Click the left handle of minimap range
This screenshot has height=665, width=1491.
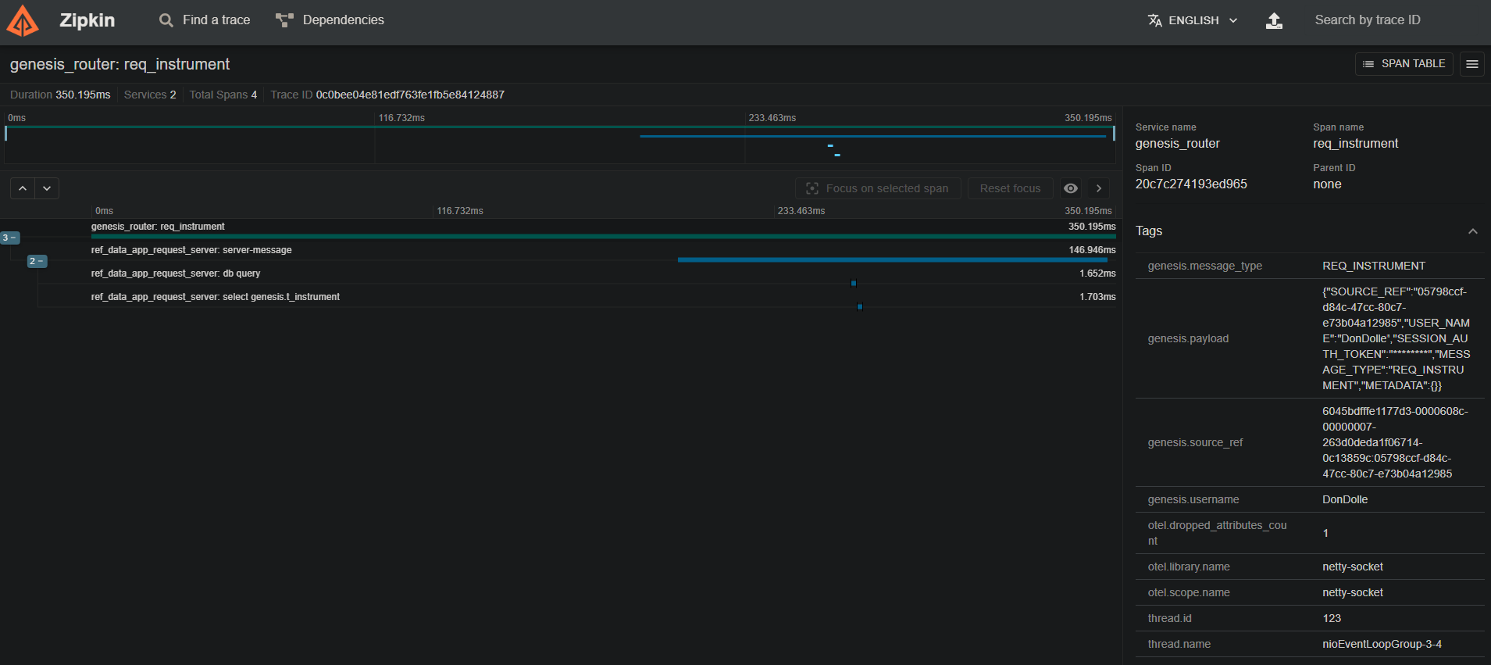tap(6, 134)
